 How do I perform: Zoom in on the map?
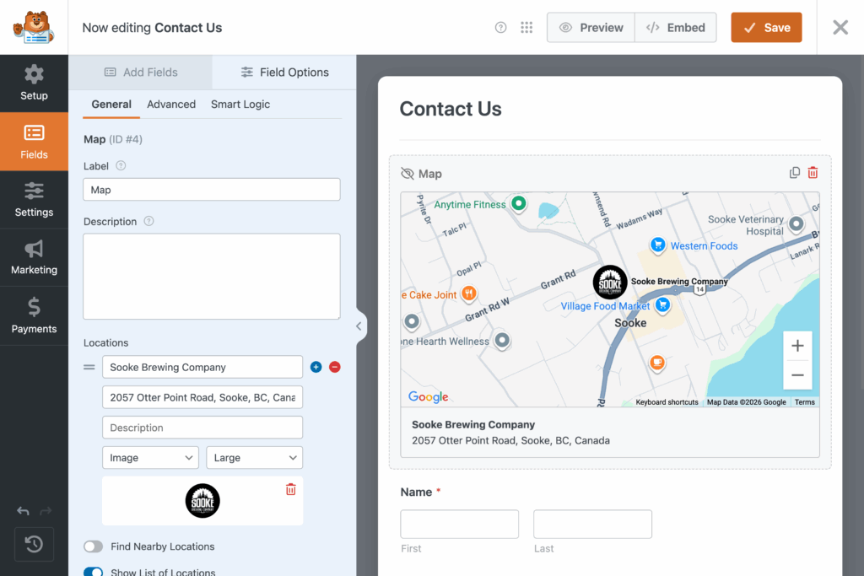797,346
